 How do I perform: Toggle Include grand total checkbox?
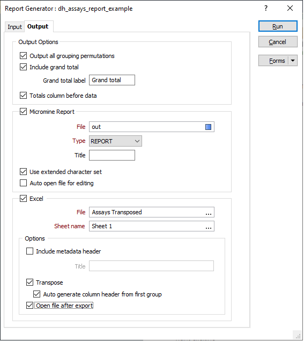click(x=23, y=67)
